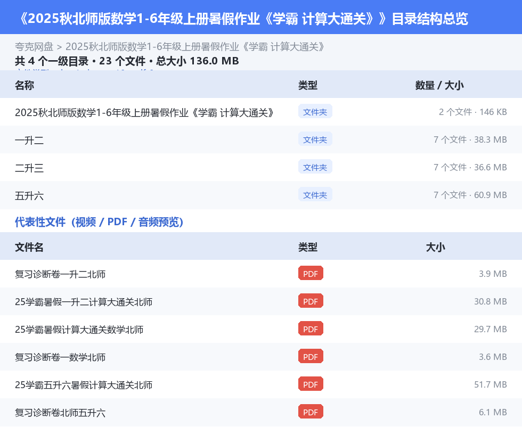Click the 7 个文件 · 36.6 MB cell
The width and height of the screenshot is (522, 443).
[470, 167]
